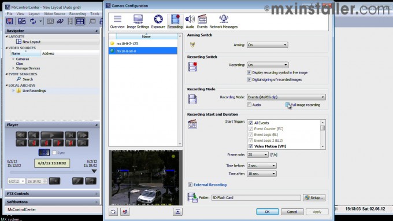Image resolution: width=393 pixels, height=221 pixels.
Task: Click the fast forward button in Player
Action: click(83, 135)
